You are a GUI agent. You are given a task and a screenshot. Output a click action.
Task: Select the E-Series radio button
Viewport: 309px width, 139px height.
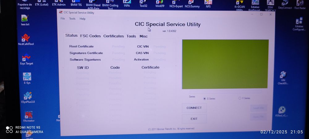tap(205, 99)
